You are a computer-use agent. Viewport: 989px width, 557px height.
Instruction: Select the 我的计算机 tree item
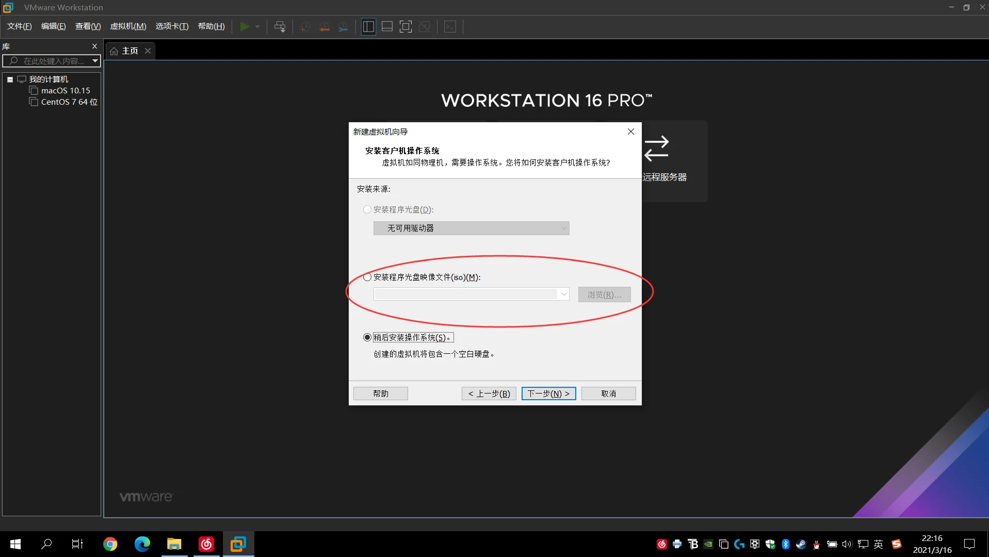click(49, 79)
